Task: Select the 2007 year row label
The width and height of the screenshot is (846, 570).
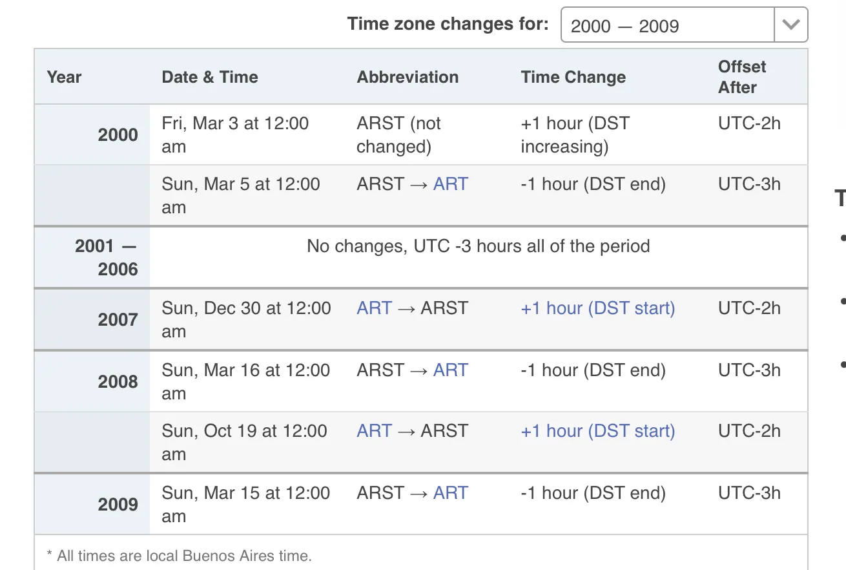Action: pyautogui.click(x=118, y=320)
